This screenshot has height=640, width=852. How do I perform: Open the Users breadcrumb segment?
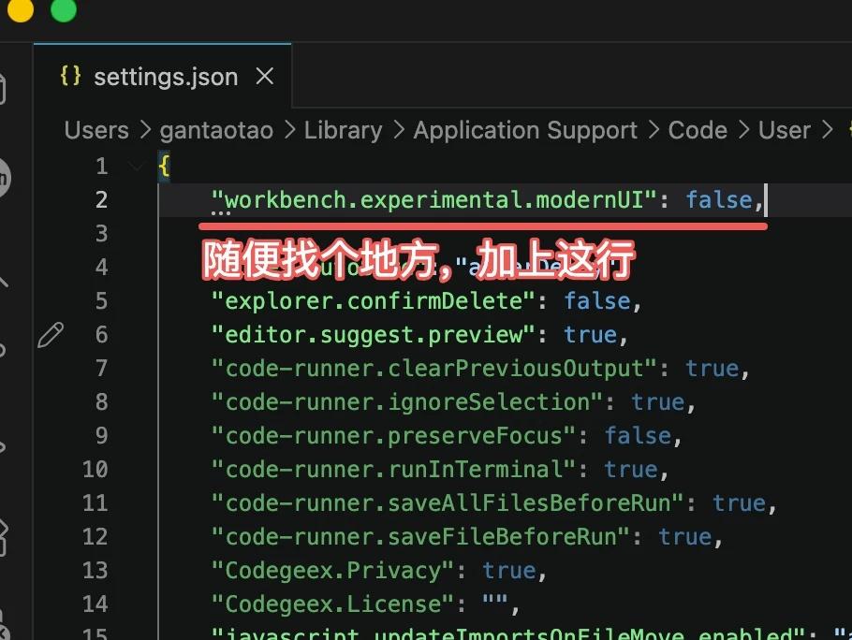pos(96,130)
